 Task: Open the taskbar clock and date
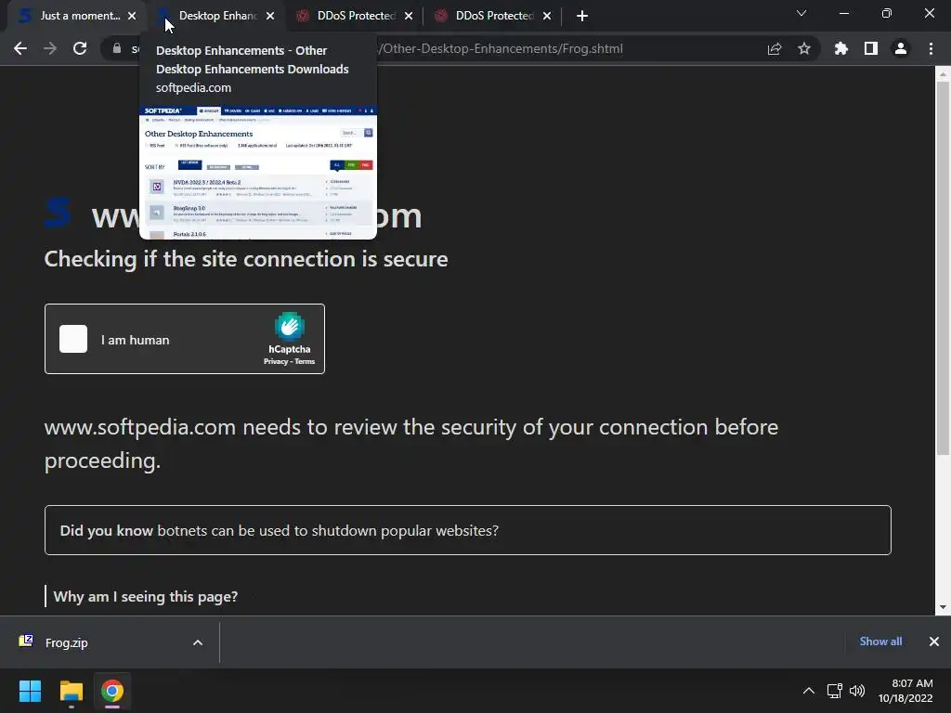point(905,691)
